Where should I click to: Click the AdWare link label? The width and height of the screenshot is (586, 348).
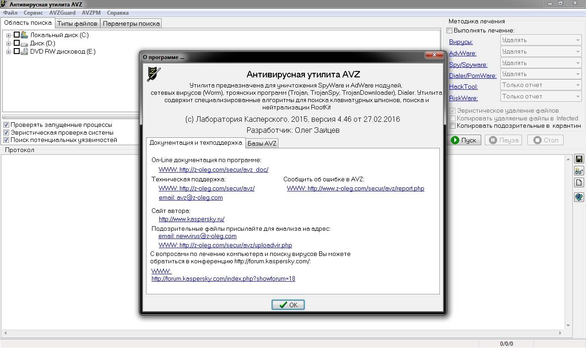click(x=463, y=54)
